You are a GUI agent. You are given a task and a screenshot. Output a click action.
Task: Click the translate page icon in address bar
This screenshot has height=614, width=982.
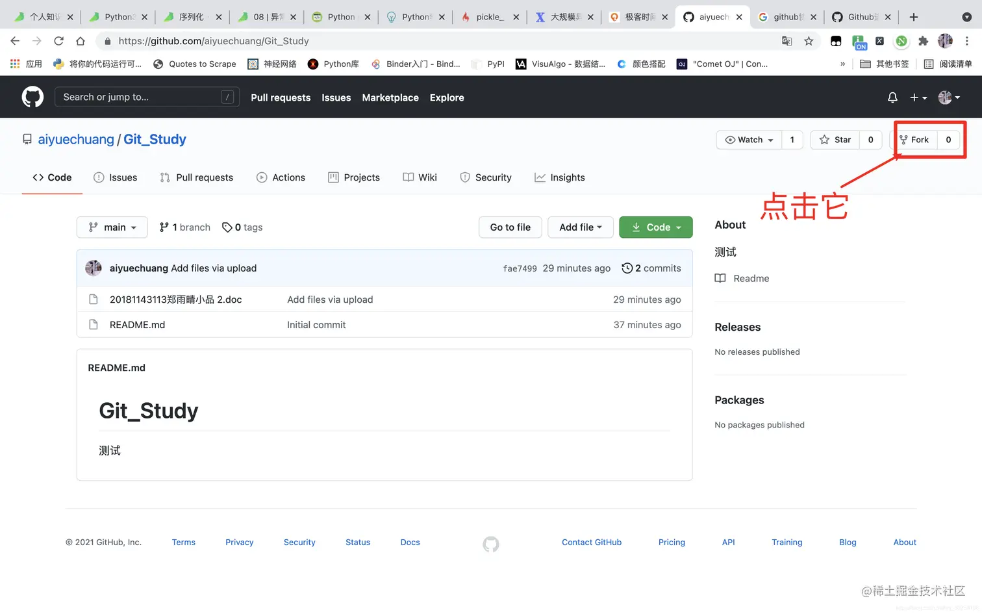click(787, 41)
